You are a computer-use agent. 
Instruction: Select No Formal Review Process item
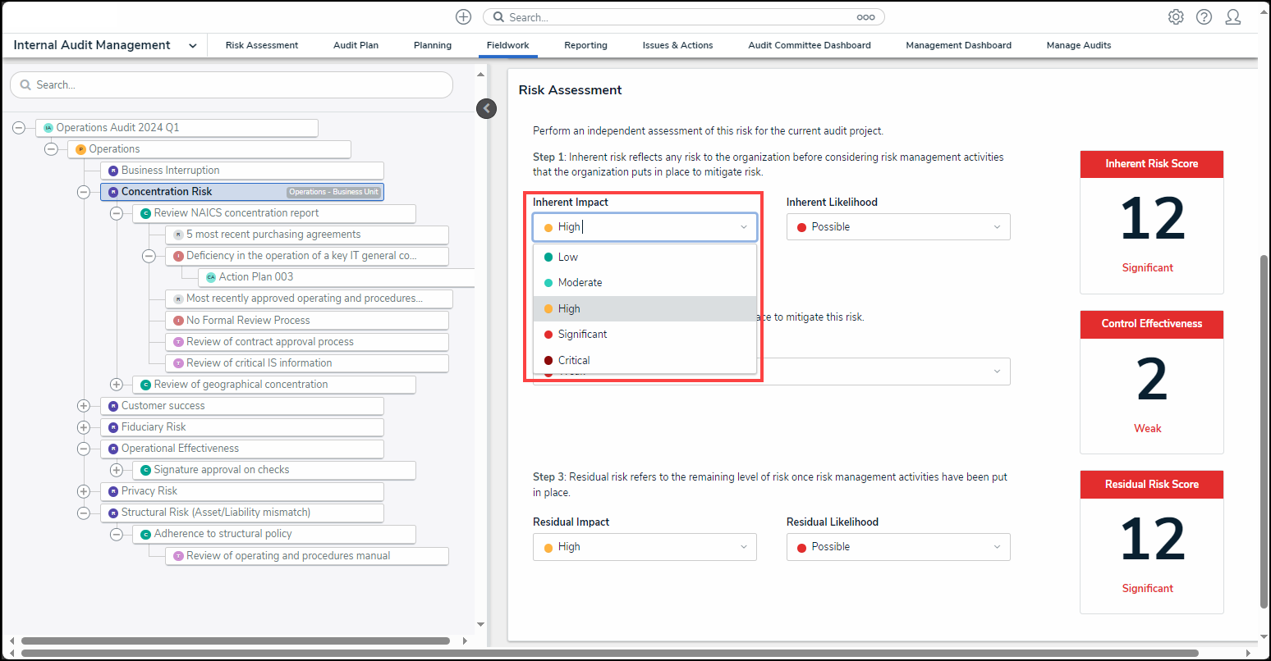click(x=248, y=321)
